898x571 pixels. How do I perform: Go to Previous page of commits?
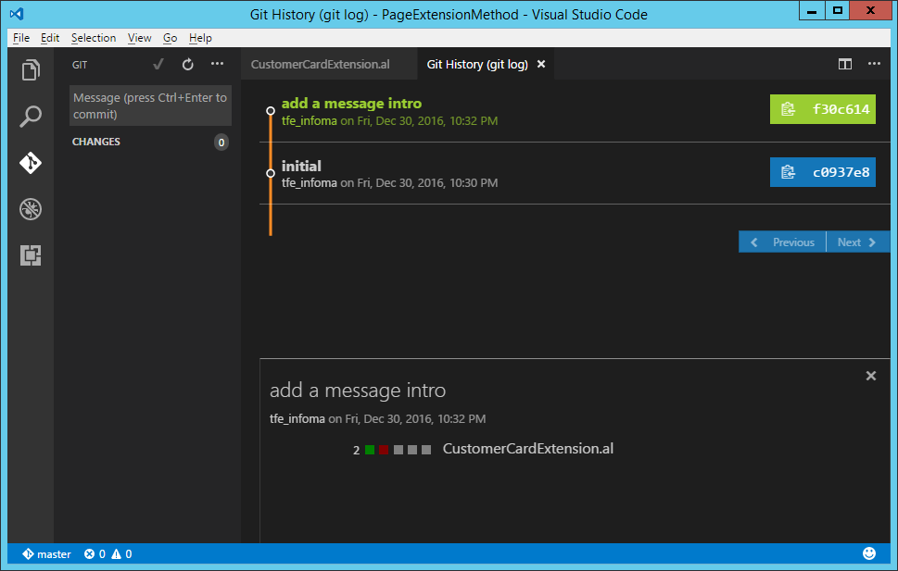point(782,242)
